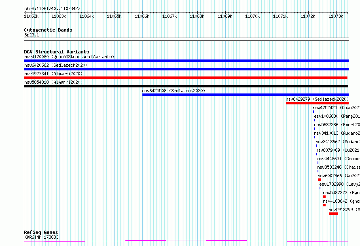The height and width of the screenshot is (246, 360).
Task: Click the 11062k ruler tick label
Action: click(31, 16)
